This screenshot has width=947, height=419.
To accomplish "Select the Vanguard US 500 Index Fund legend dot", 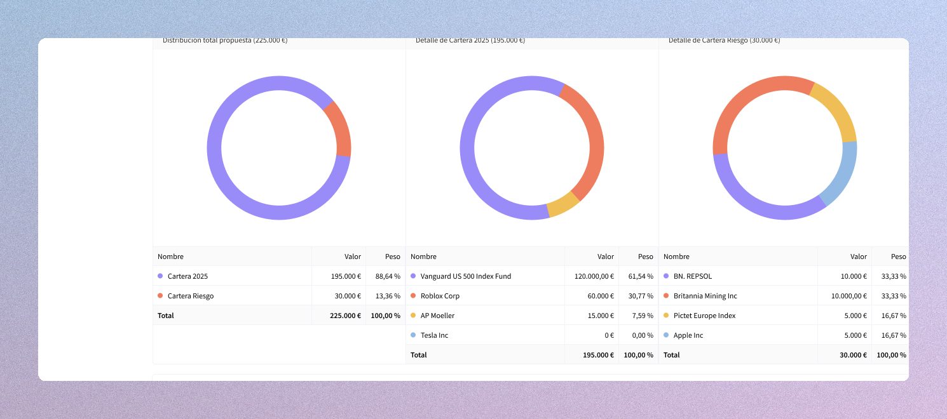I will pos(413,276).
